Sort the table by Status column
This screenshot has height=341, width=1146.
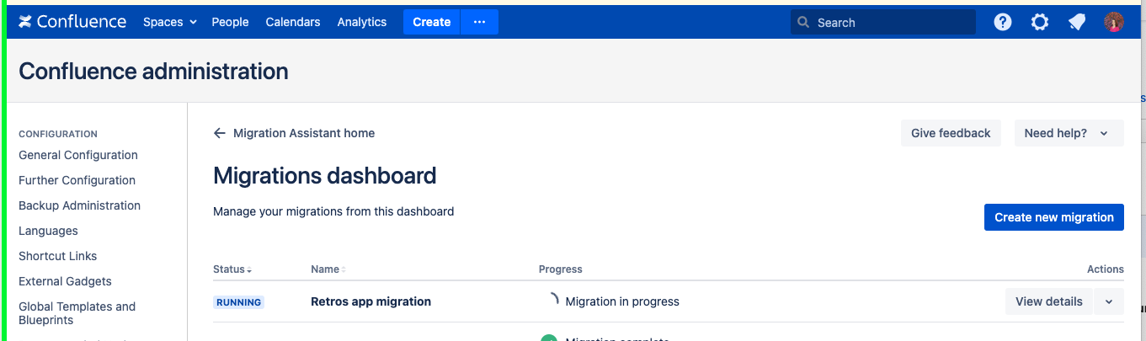(232, 269)
